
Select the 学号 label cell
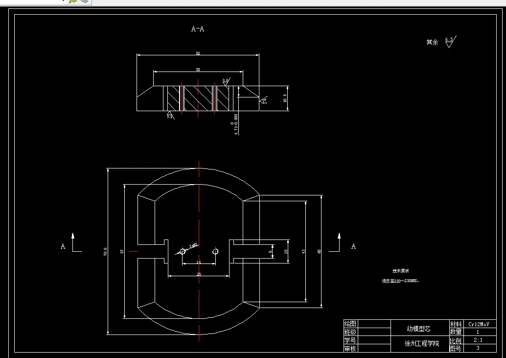click(350, 340)
